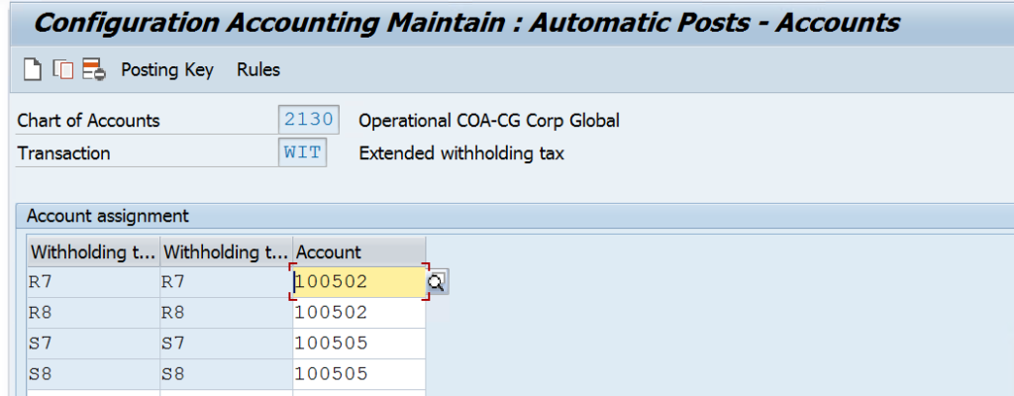Click the Create new entry page icon
1014x396 pixels.
(x=33, y=69)
